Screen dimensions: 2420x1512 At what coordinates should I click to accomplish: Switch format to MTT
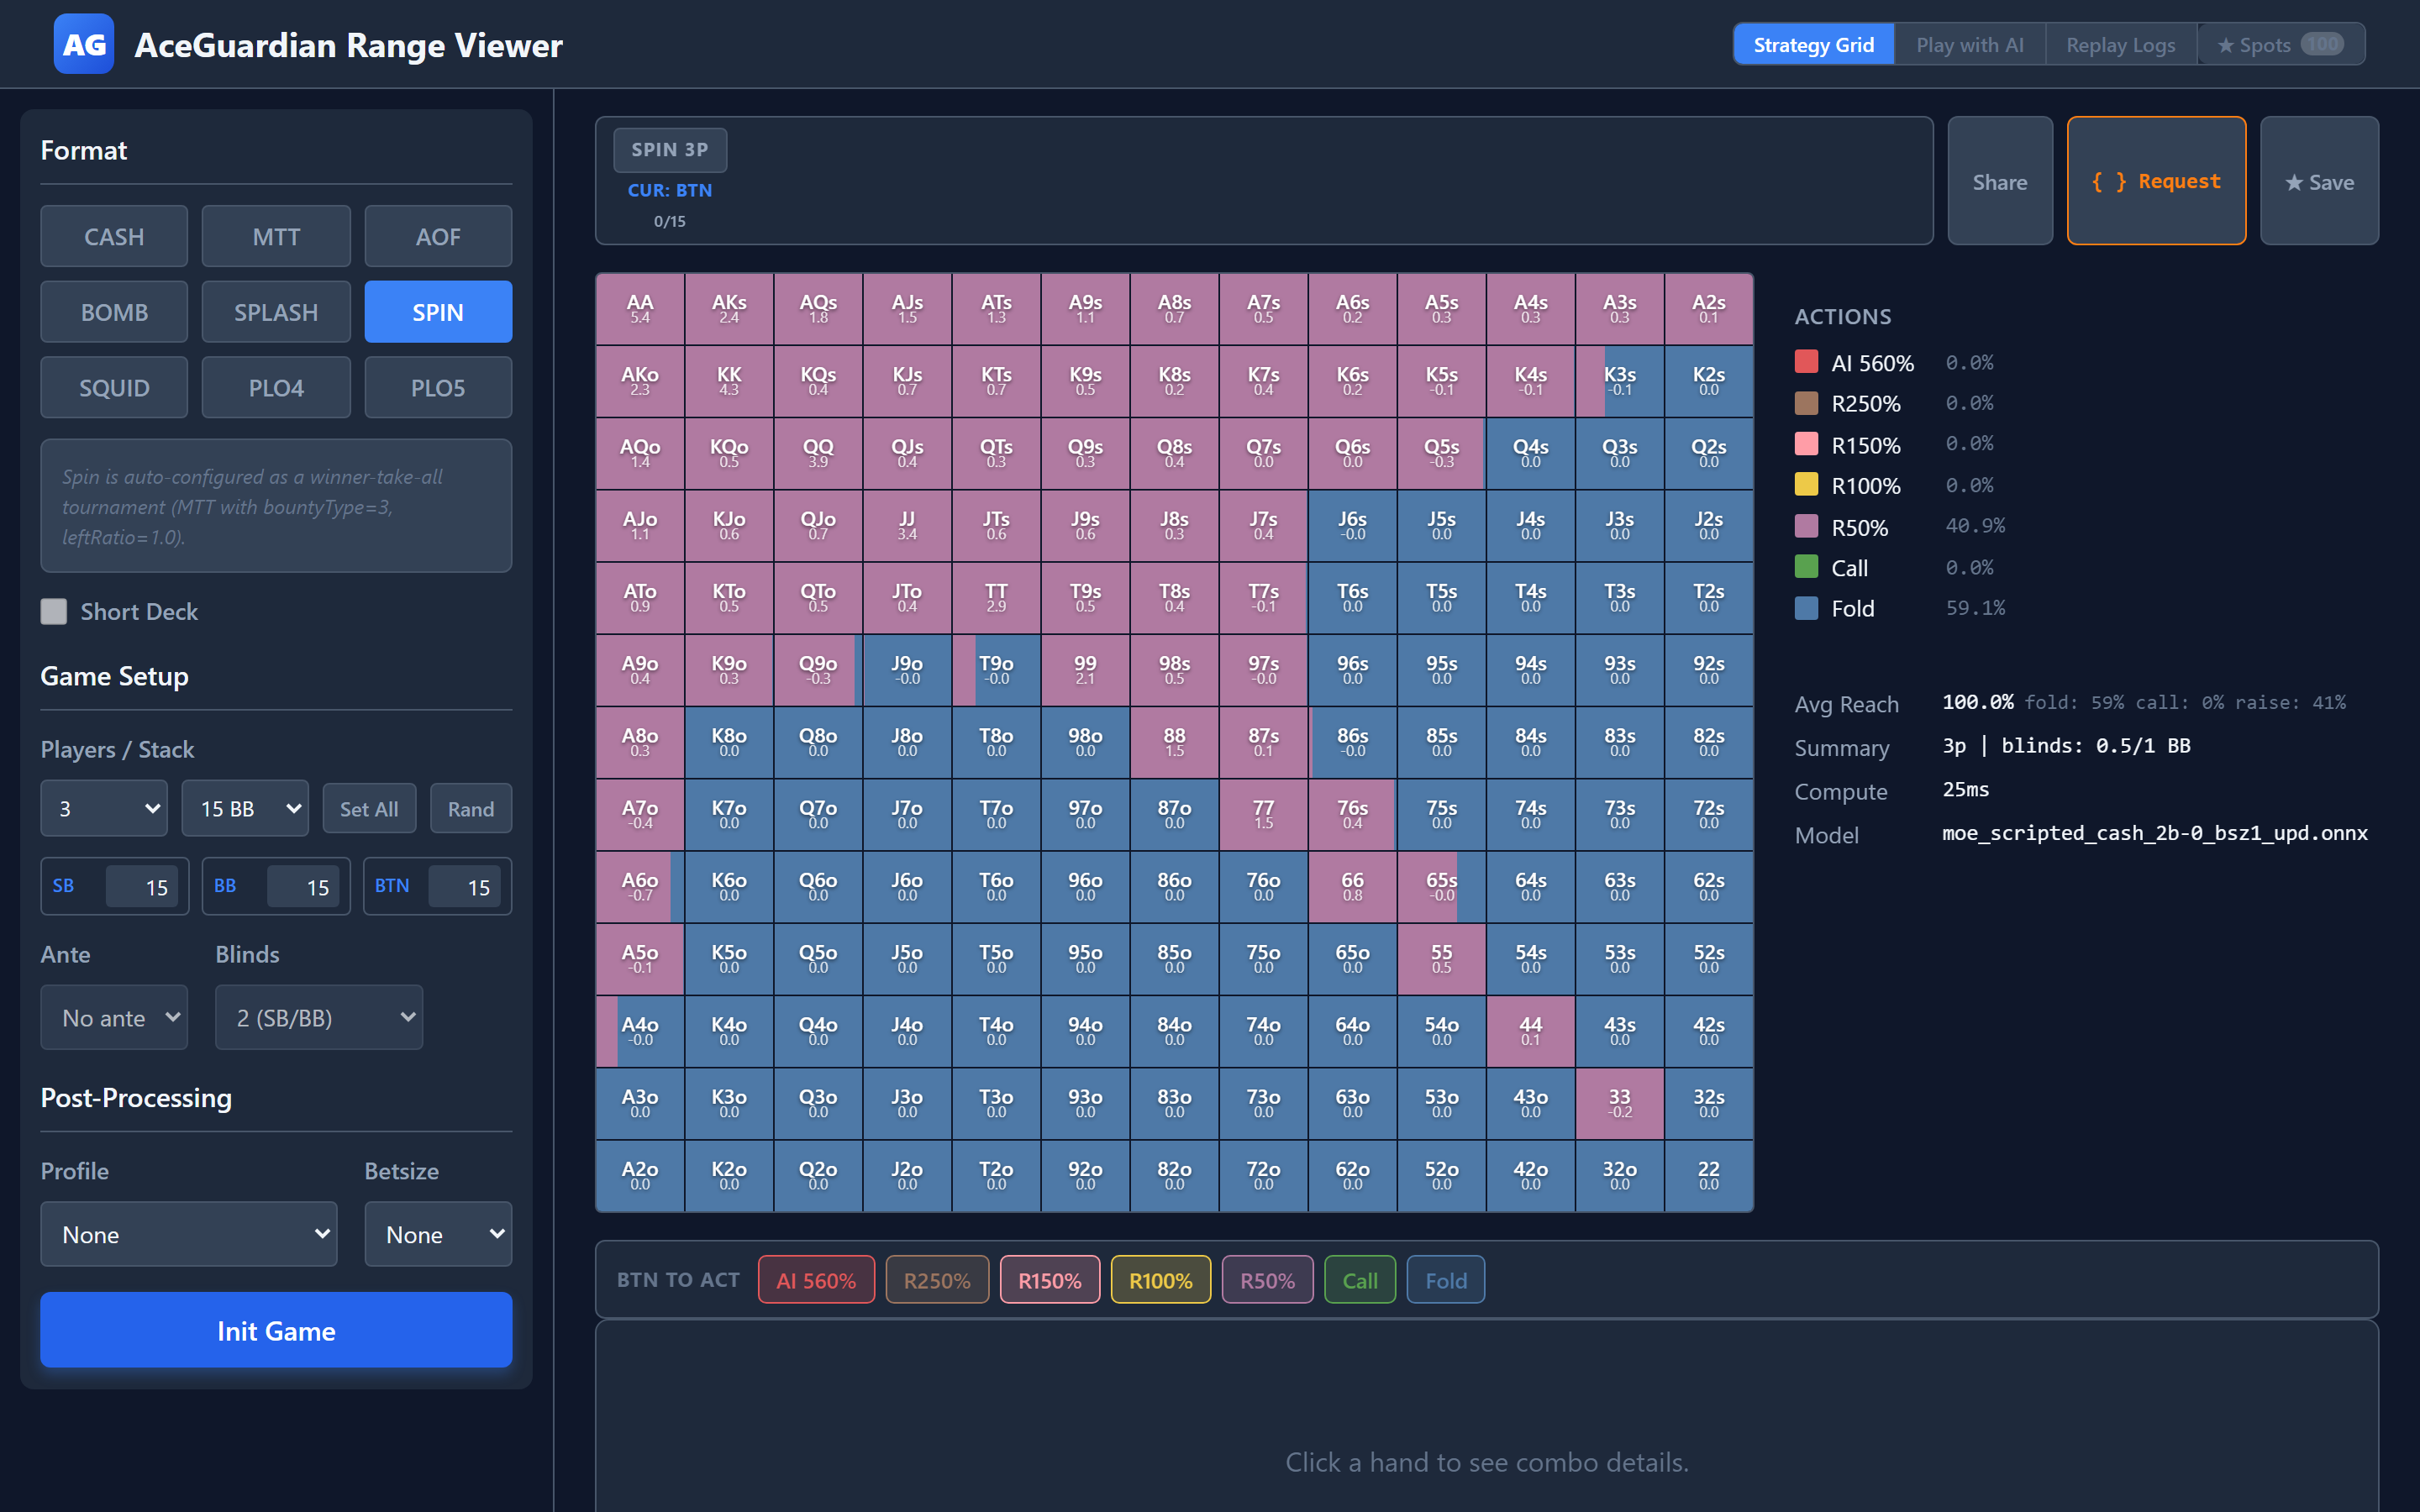pyautogui.click(x=276, y=236)
